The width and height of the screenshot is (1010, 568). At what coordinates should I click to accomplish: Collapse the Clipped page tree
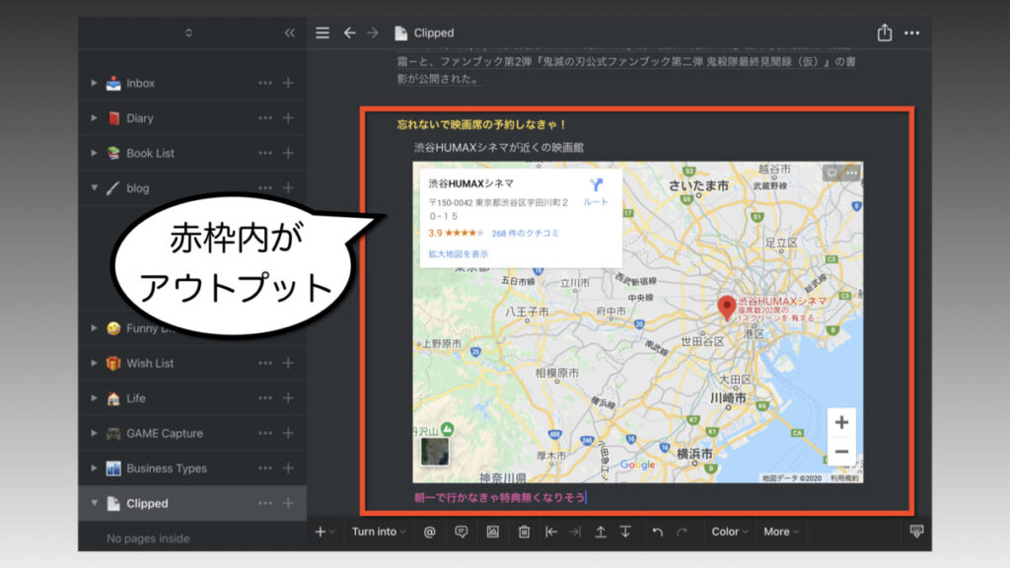coord(94,503)
